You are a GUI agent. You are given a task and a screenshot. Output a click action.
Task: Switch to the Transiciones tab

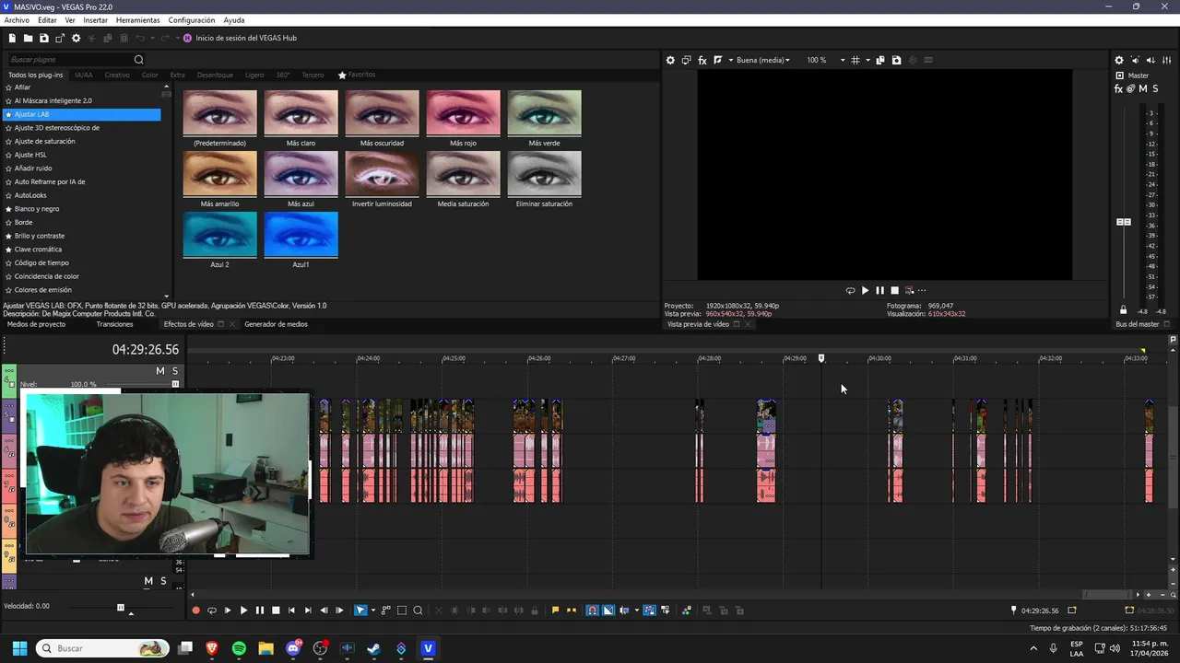coord(114,324)
